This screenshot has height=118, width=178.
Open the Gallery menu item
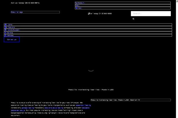coord(88,33)
